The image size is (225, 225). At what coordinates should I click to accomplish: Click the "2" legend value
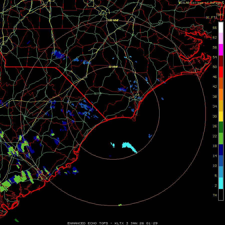pyautogui.click(x=216, y=185)
